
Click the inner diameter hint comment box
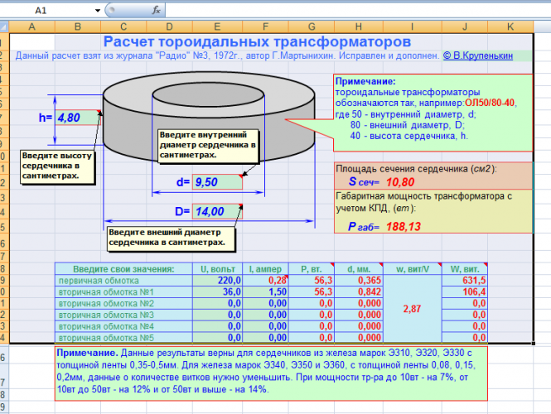(x=208, y=146)
